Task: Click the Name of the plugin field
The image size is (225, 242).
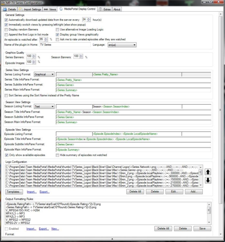Action: click(65, 45)
